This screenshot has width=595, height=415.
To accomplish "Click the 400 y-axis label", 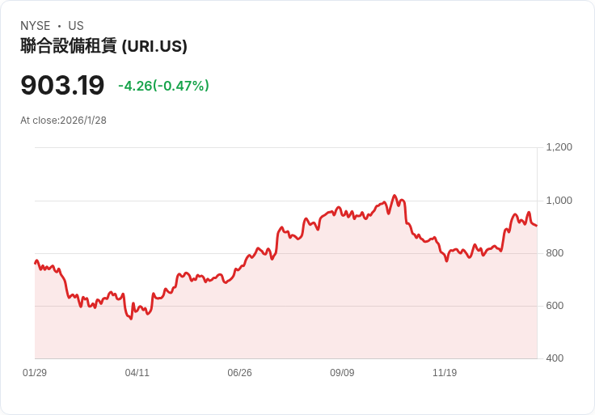I will [555, 358].
